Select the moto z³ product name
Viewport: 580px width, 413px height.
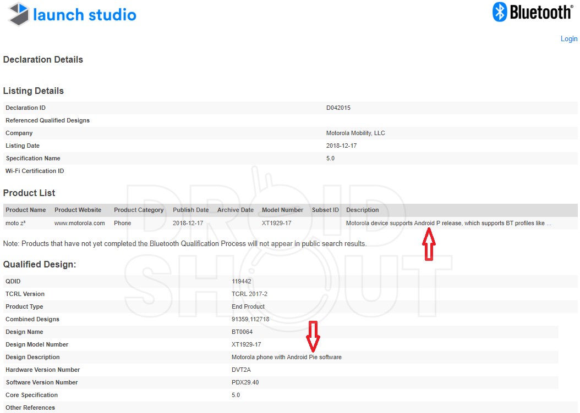[15, 223]
